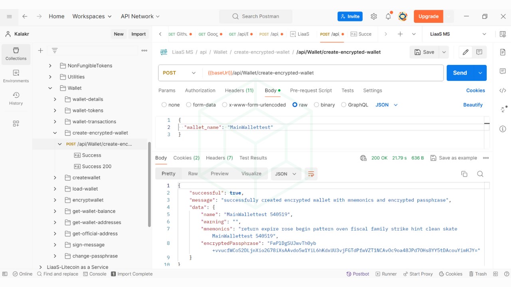
Task: Open the API Network dropdown
Action: 140,16
